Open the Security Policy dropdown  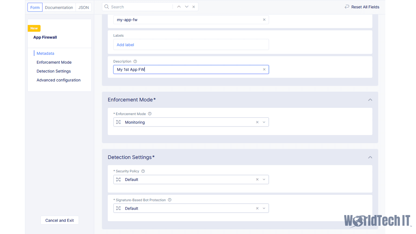tap(264, 179)
